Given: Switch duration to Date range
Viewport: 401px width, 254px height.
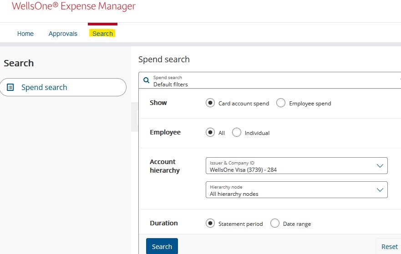Looking at the screenshot, I should point(275,224).
